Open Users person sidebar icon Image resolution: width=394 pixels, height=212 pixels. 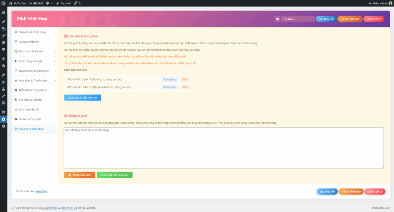pos(3,89)
